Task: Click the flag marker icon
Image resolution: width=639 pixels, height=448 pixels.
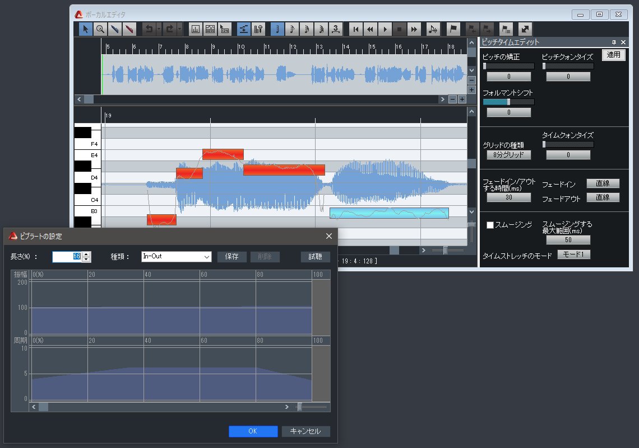Action: point(453,29)
